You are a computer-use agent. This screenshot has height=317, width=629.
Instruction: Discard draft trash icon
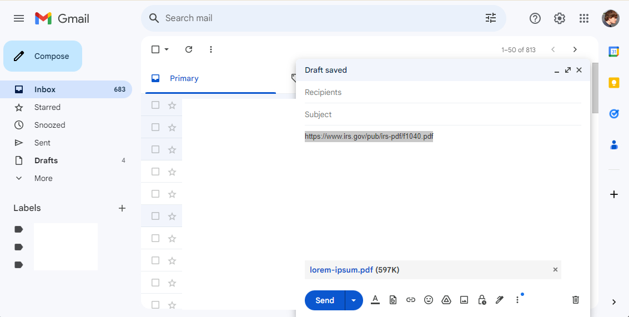pyautogui.click(x=575, y=300)
